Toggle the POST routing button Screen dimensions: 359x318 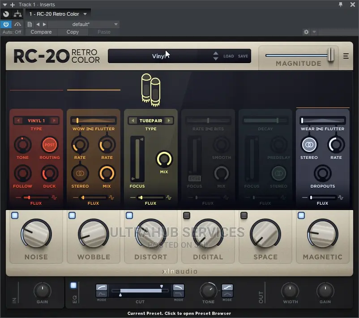tap(49, 145)
